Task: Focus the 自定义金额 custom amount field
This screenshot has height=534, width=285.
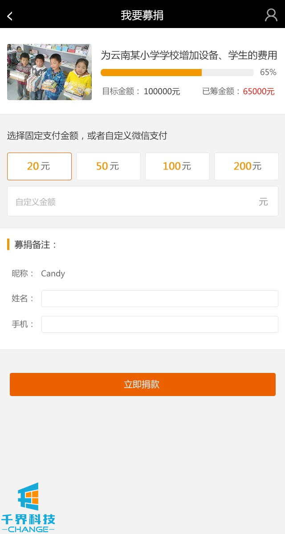Action: tap(134, 202)
